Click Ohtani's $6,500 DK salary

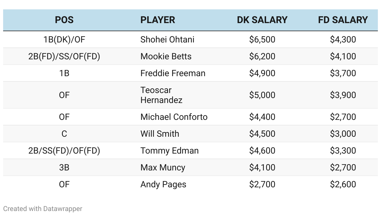262,40
